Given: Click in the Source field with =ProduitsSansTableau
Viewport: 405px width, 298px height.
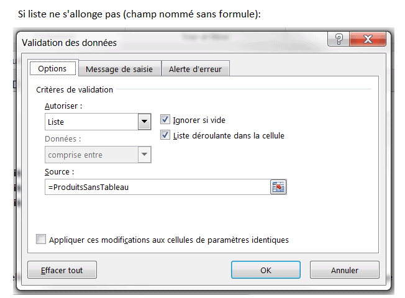Looking at the screenshot, I should (x=155, y=187).
